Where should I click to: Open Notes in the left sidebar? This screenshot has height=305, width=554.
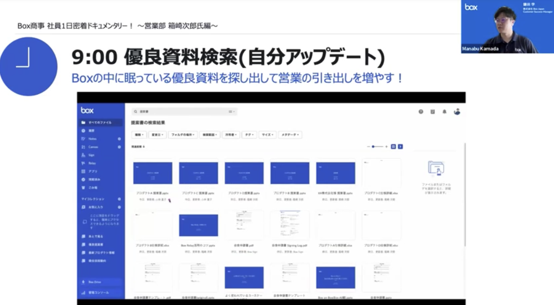(x=92, y=139)
